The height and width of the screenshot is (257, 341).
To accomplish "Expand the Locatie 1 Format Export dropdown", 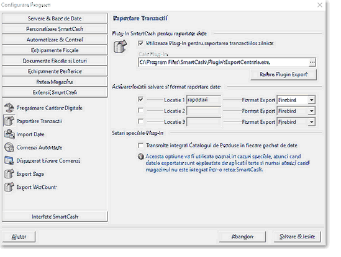I will (312, 100).
